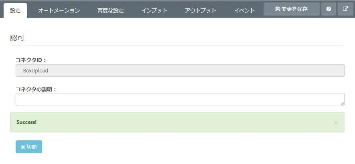Show the アウトプット tab
Image resolution: width=355 pixels, height=164 pixels.
201,10
